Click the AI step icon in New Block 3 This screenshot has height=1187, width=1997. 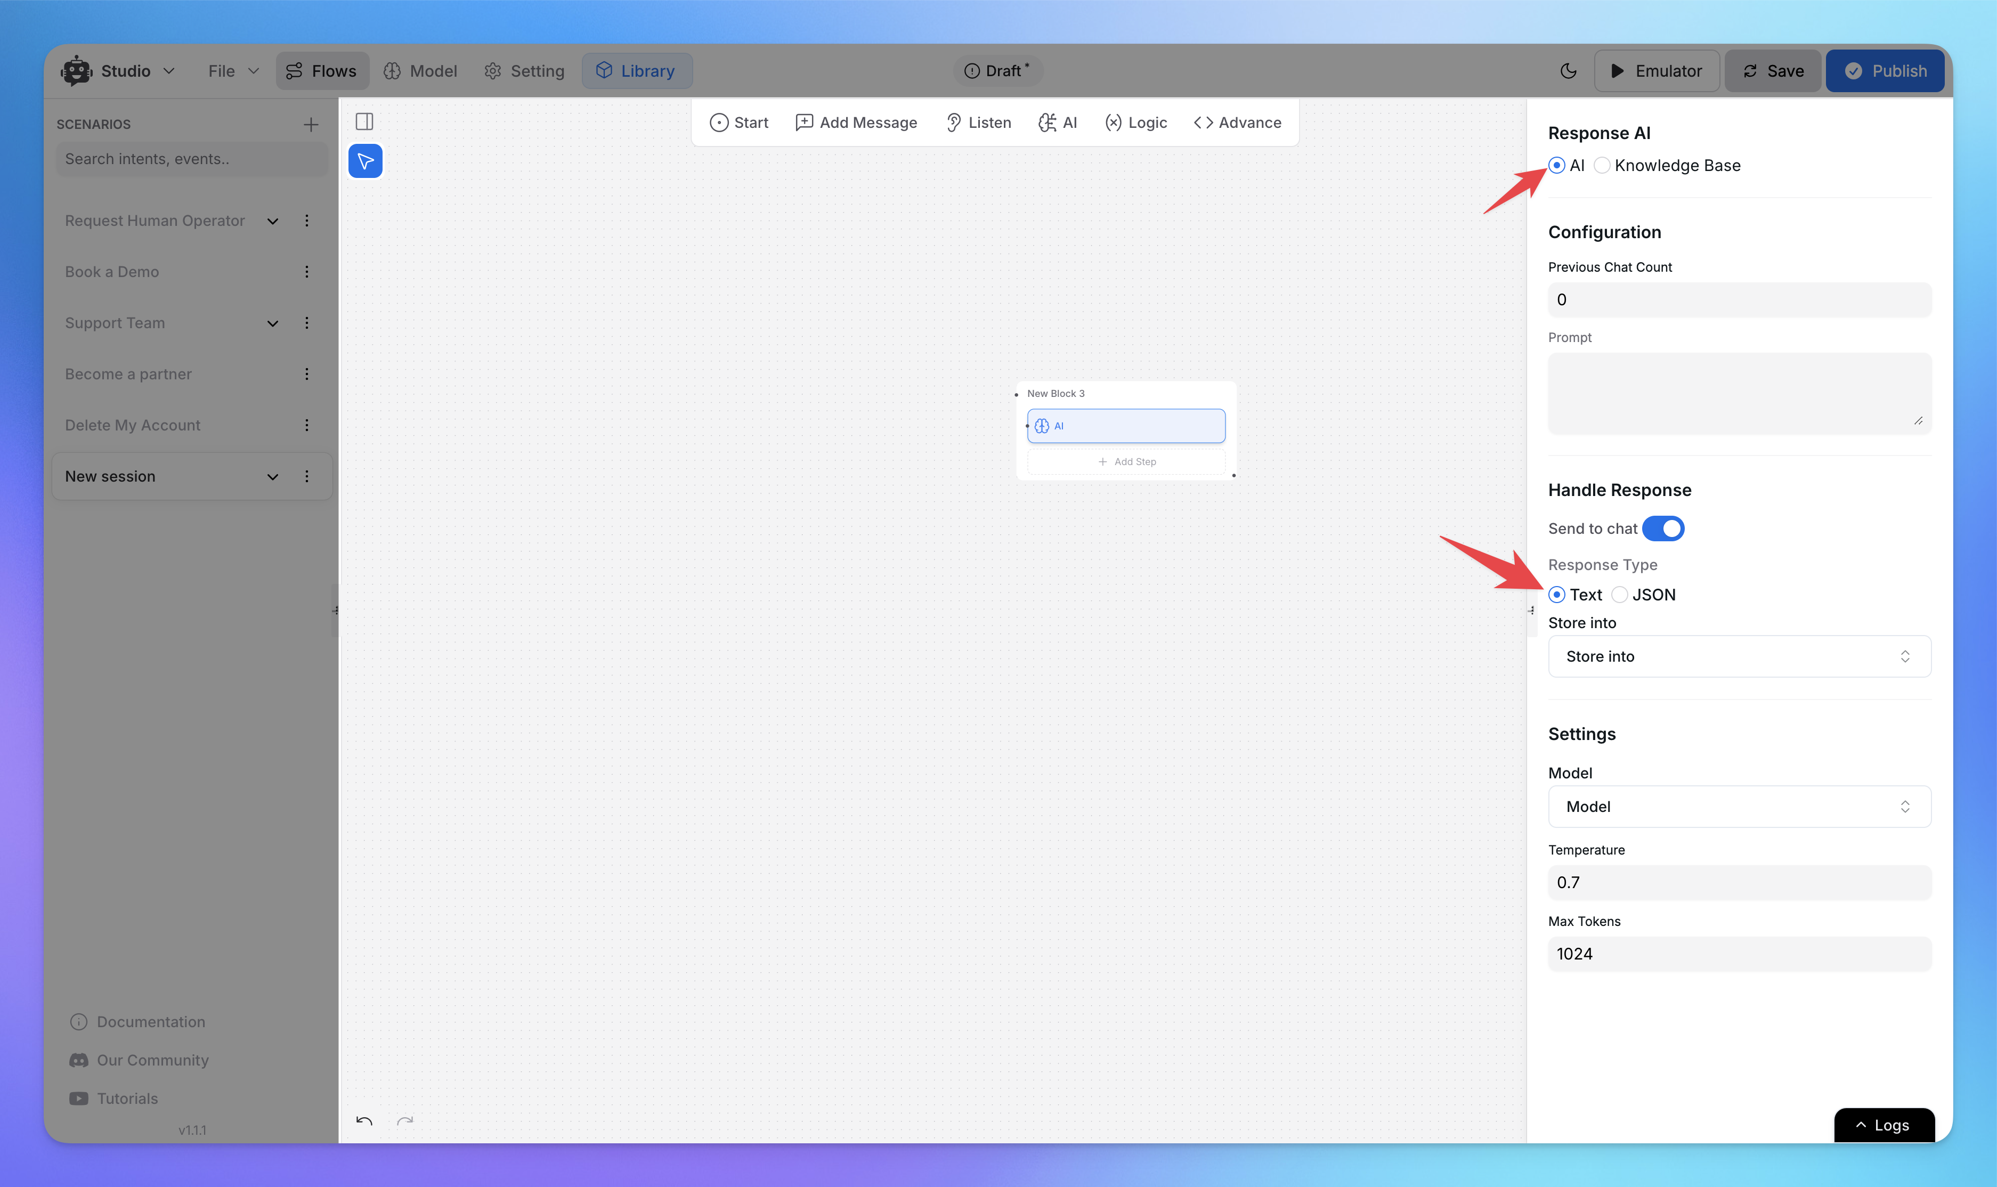coord(1042,425)
